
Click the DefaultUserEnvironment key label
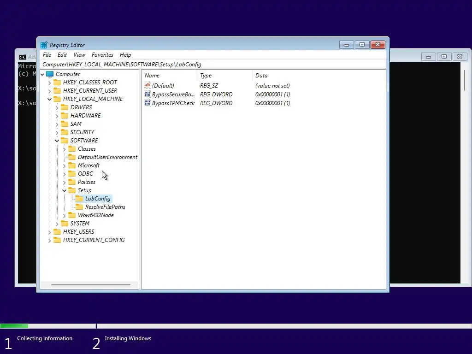107,157
